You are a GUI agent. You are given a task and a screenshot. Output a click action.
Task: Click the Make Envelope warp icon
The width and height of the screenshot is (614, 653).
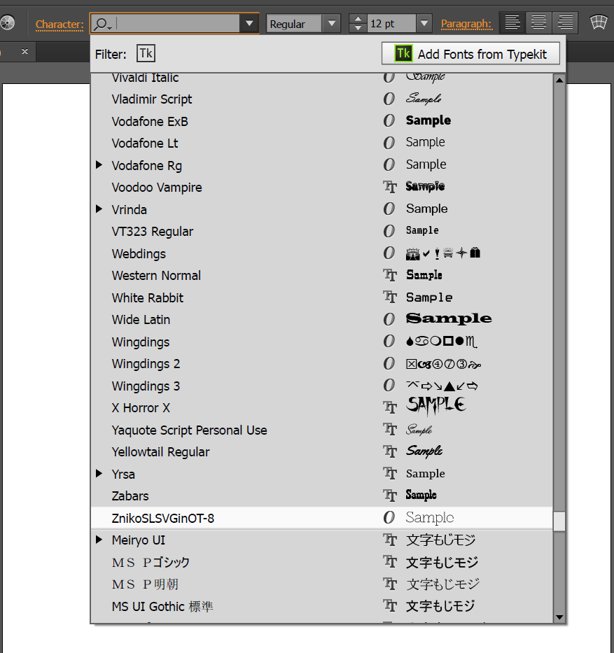599,22
